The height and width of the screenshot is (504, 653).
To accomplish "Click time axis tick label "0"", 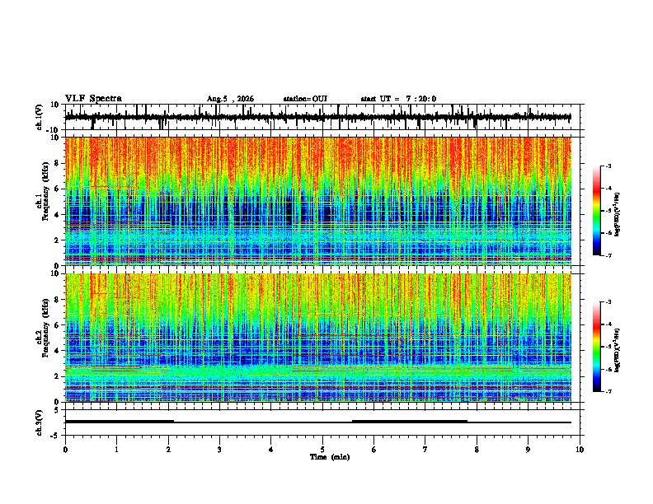I will (x=65, y=450).
